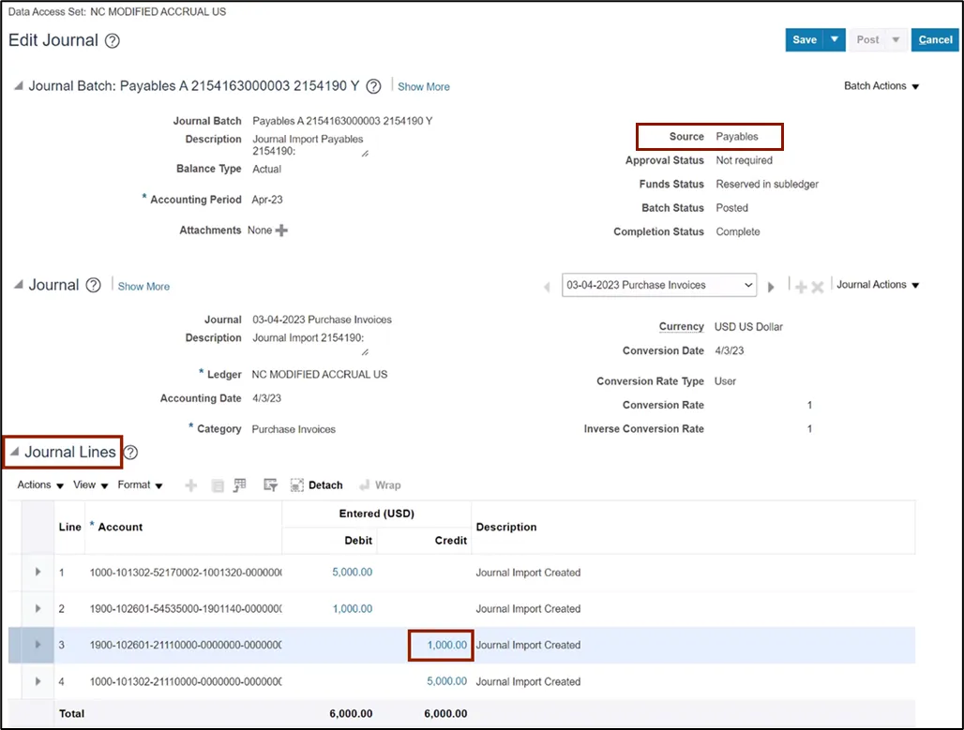
Task: Detach the journal lines table
Action: coord(317,485)
